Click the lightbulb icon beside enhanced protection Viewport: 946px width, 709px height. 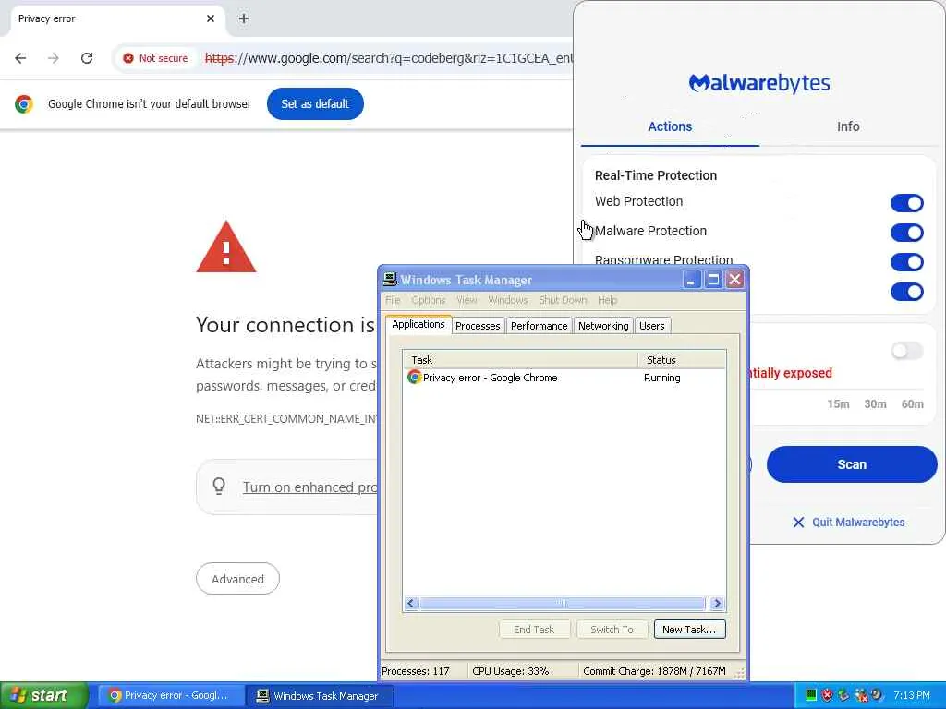[x=220, y=486]
